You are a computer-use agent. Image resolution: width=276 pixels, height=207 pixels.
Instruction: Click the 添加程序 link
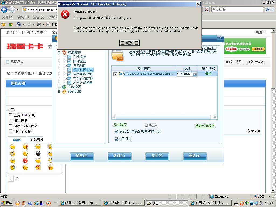click(120, 125)
